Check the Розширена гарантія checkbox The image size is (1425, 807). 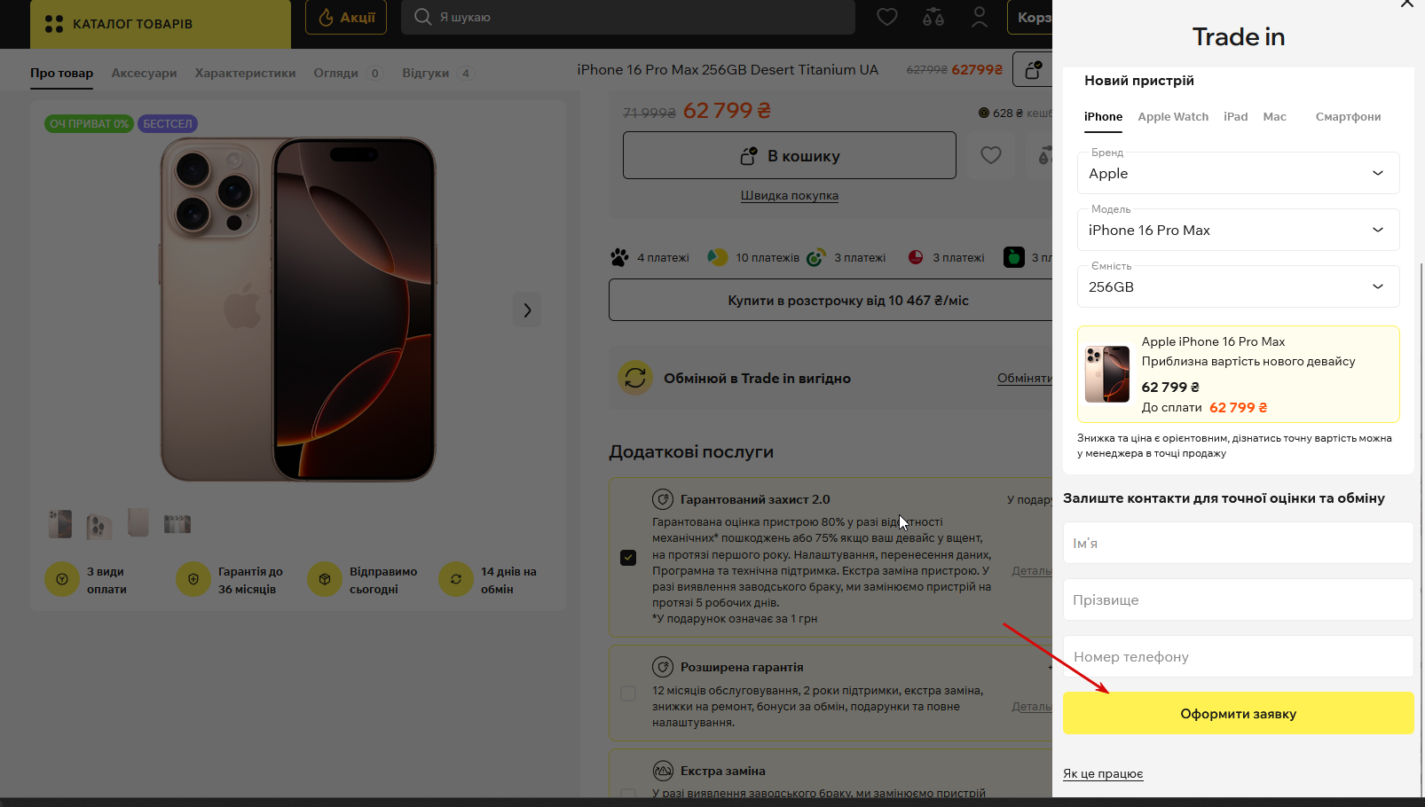pyautogui.click(x=628, y=693)
